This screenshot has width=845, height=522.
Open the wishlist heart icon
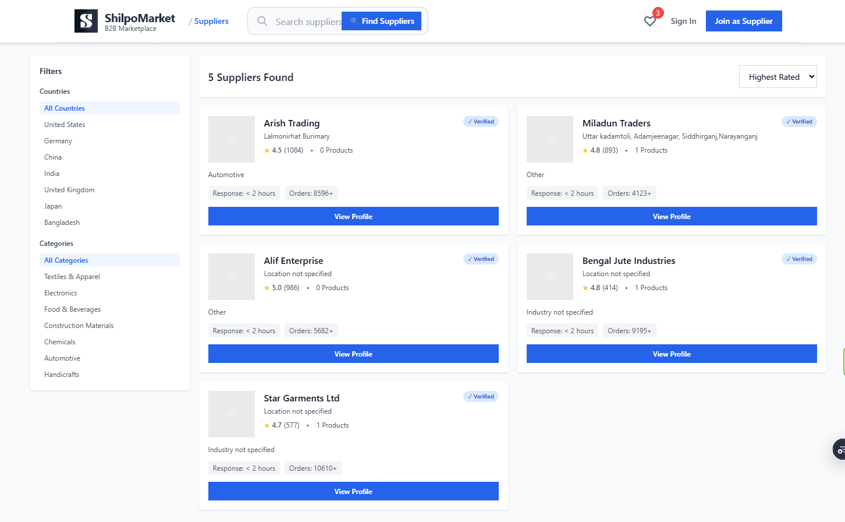tap(650, 22)
